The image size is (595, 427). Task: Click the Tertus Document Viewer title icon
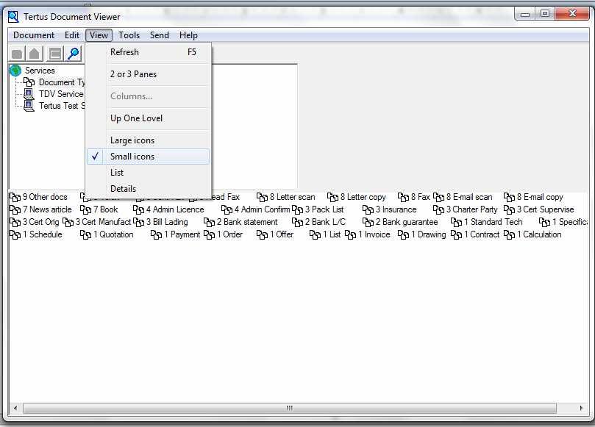pyautogui.click(x=13, y=17)
